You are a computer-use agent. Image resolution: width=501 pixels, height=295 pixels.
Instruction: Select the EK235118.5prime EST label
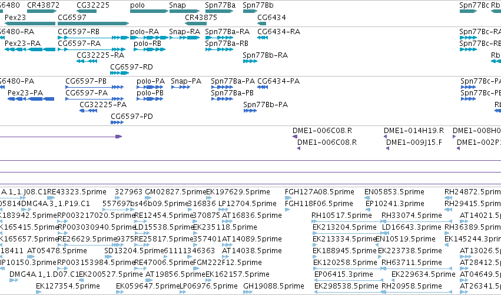[225, 227]
